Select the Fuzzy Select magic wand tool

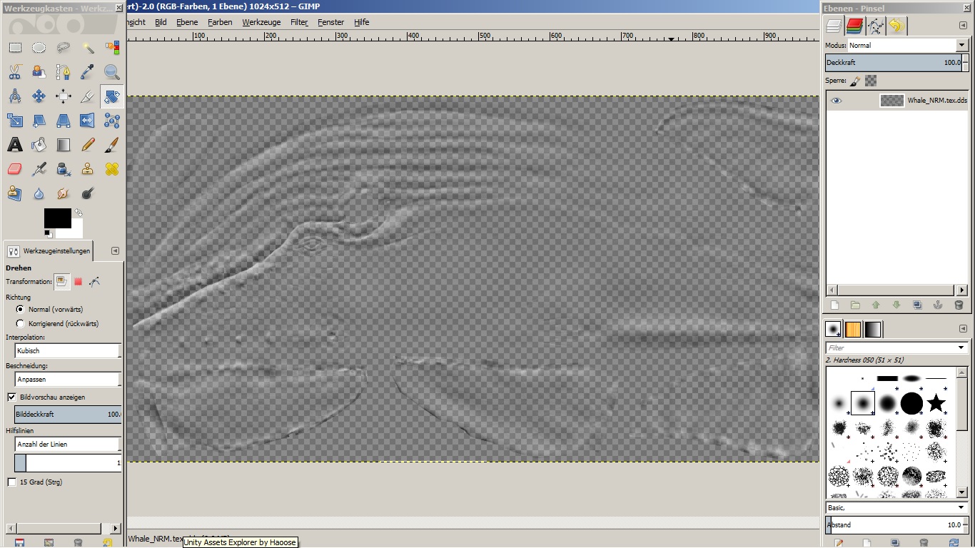[x=88, y=48]
